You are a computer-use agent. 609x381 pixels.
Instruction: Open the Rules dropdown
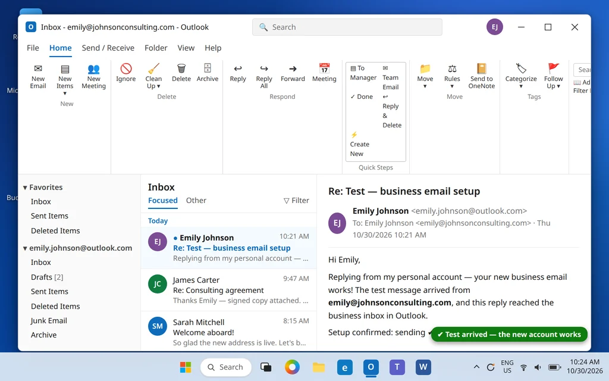(x=452, y=77)
